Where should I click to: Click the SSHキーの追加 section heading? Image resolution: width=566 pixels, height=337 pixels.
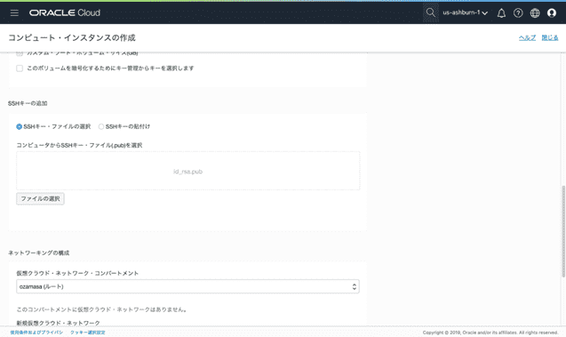click(28, 103)
